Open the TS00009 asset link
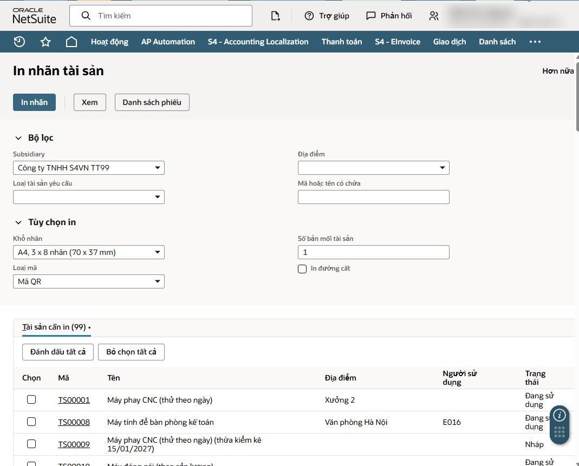The height and width of the screenshot is (466, 579). (74, 444)
